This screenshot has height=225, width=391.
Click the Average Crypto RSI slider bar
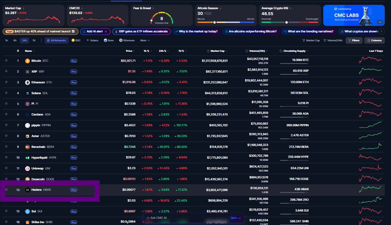[290, 22]
